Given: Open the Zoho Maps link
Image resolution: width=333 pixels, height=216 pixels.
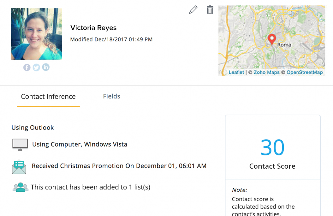Looking at the screenshot, I should point(266,72).
